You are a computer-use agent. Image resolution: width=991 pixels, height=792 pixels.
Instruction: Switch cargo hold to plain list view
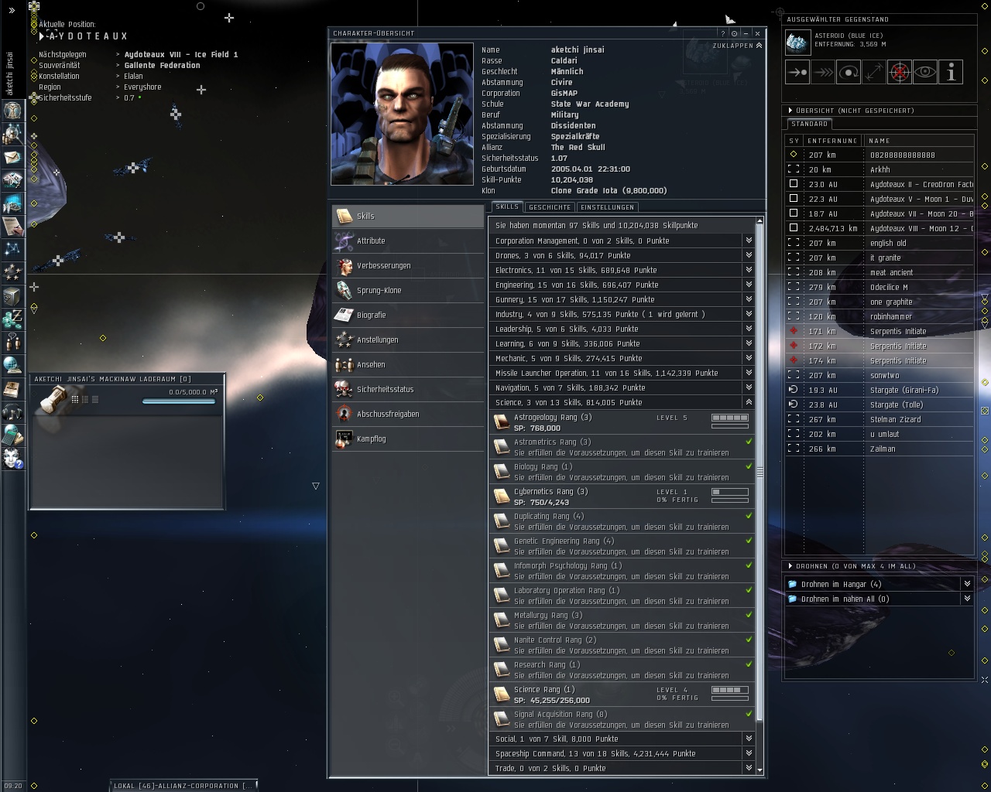[x=95, y=399]
